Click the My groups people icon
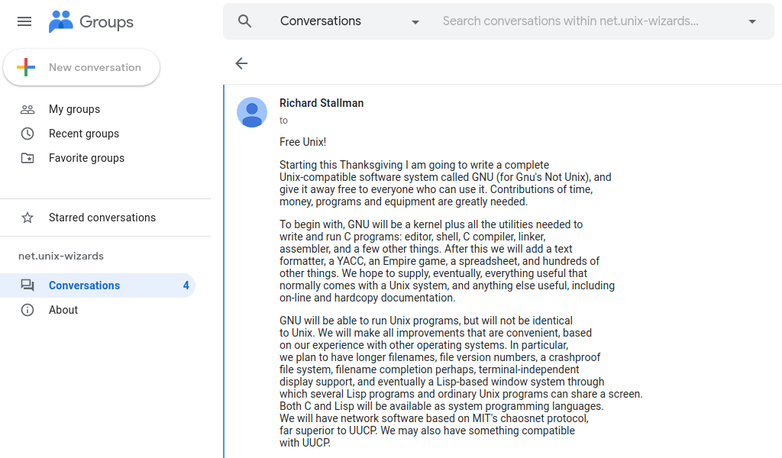This screenshot has height=458, width=782. [27, 109]
